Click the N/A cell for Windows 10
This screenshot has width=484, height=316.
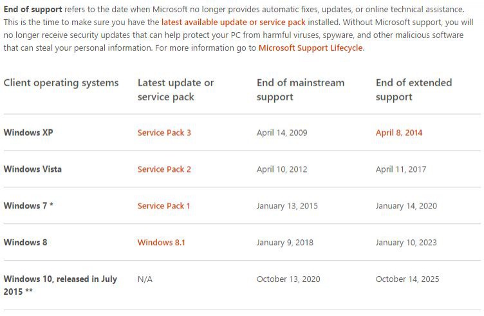(145, 279)
